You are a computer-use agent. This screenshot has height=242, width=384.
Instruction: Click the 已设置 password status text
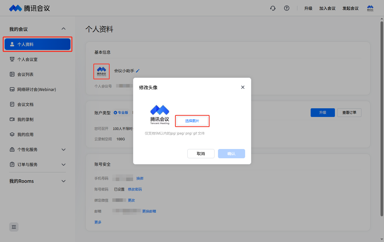pyautogui.click(x=119, y=189)
